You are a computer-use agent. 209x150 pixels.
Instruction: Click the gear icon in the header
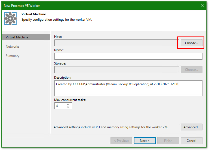[10, 18]
